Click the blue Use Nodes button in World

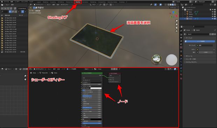[x=200, y=41]
